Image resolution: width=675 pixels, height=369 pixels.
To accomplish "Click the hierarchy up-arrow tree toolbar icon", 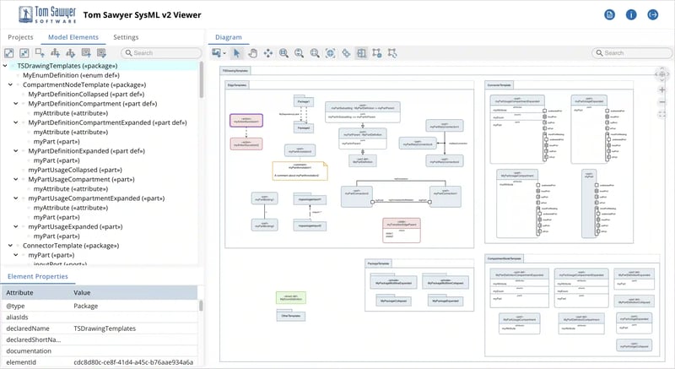I will pos(55,53).
